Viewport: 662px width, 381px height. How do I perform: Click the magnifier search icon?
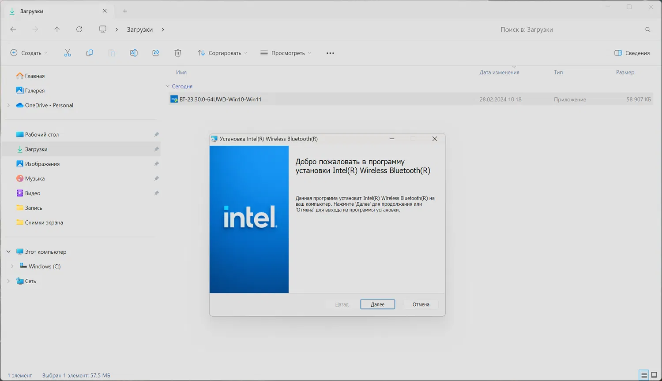pos(648,30)
